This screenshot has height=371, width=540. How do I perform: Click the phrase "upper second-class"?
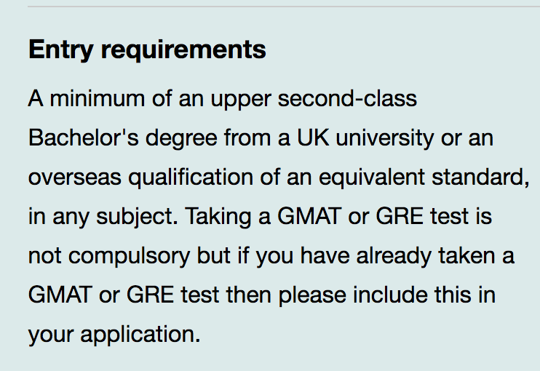coord(314,98)
